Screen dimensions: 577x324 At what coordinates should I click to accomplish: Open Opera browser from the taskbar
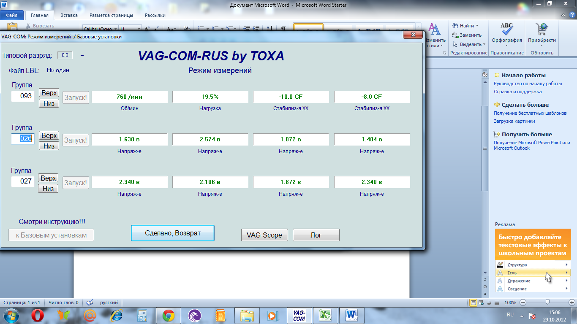point(38,316)
